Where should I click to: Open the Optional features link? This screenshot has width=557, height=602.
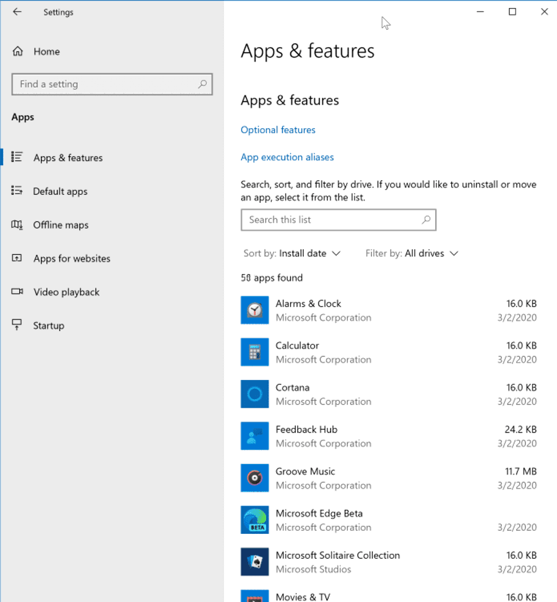(x=278, y=130)
